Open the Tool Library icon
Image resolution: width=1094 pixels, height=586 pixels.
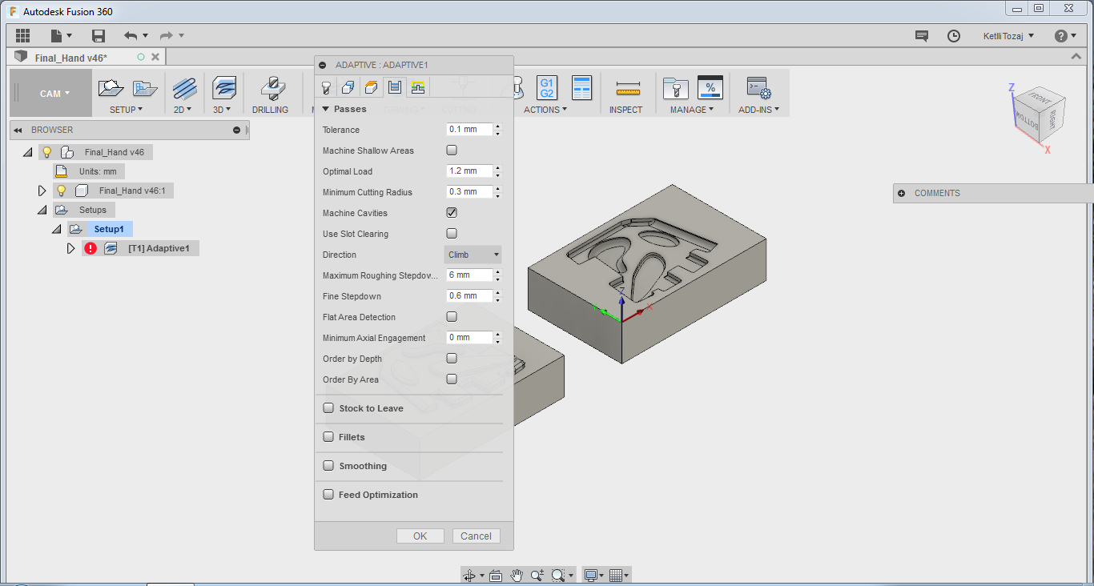click(676, 88)
